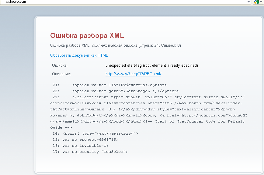264x175 pixels.
Task: Click the highlighted script tag on line 24
Action: [100, 133]
